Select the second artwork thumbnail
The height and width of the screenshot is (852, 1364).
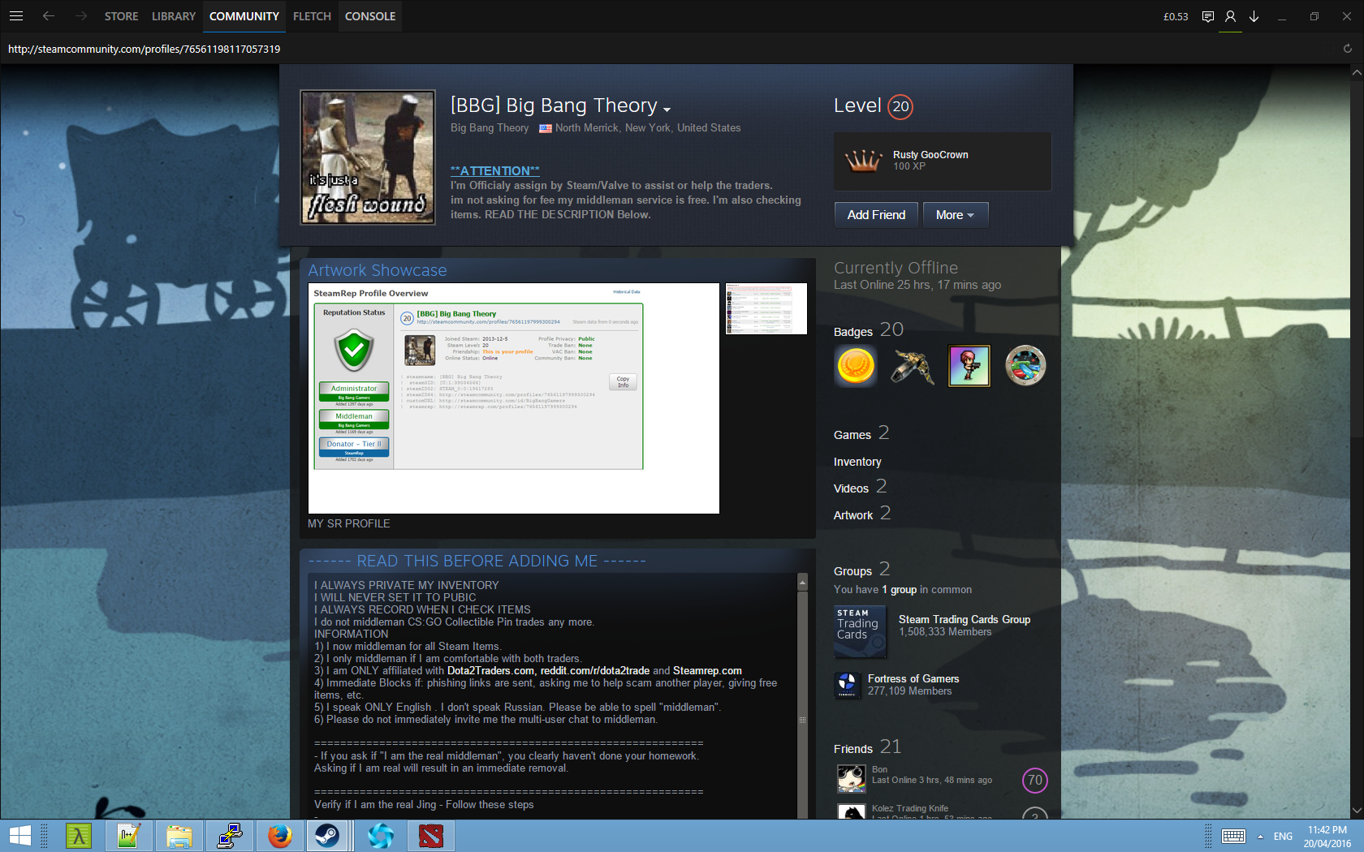click(x=766, y=308)
